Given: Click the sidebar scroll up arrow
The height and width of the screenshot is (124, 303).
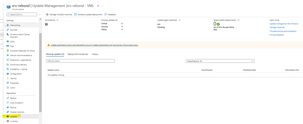Looking at the screenshot, I should click(40, 19).
